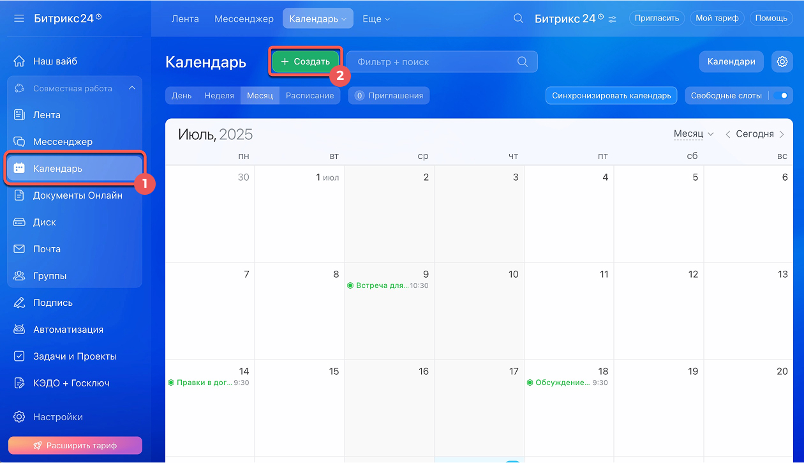Open portal settings sliders icon beside Битрикс24
This screenshot has height=463, width=804.
tap(613, 19)
